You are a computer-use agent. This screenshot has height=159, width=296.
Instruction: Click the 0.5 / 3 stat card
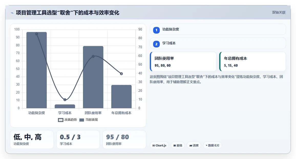click(78, 140)
